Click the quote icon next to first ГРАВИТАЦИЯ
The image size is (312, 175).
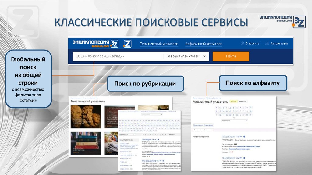tap(240, 136)
